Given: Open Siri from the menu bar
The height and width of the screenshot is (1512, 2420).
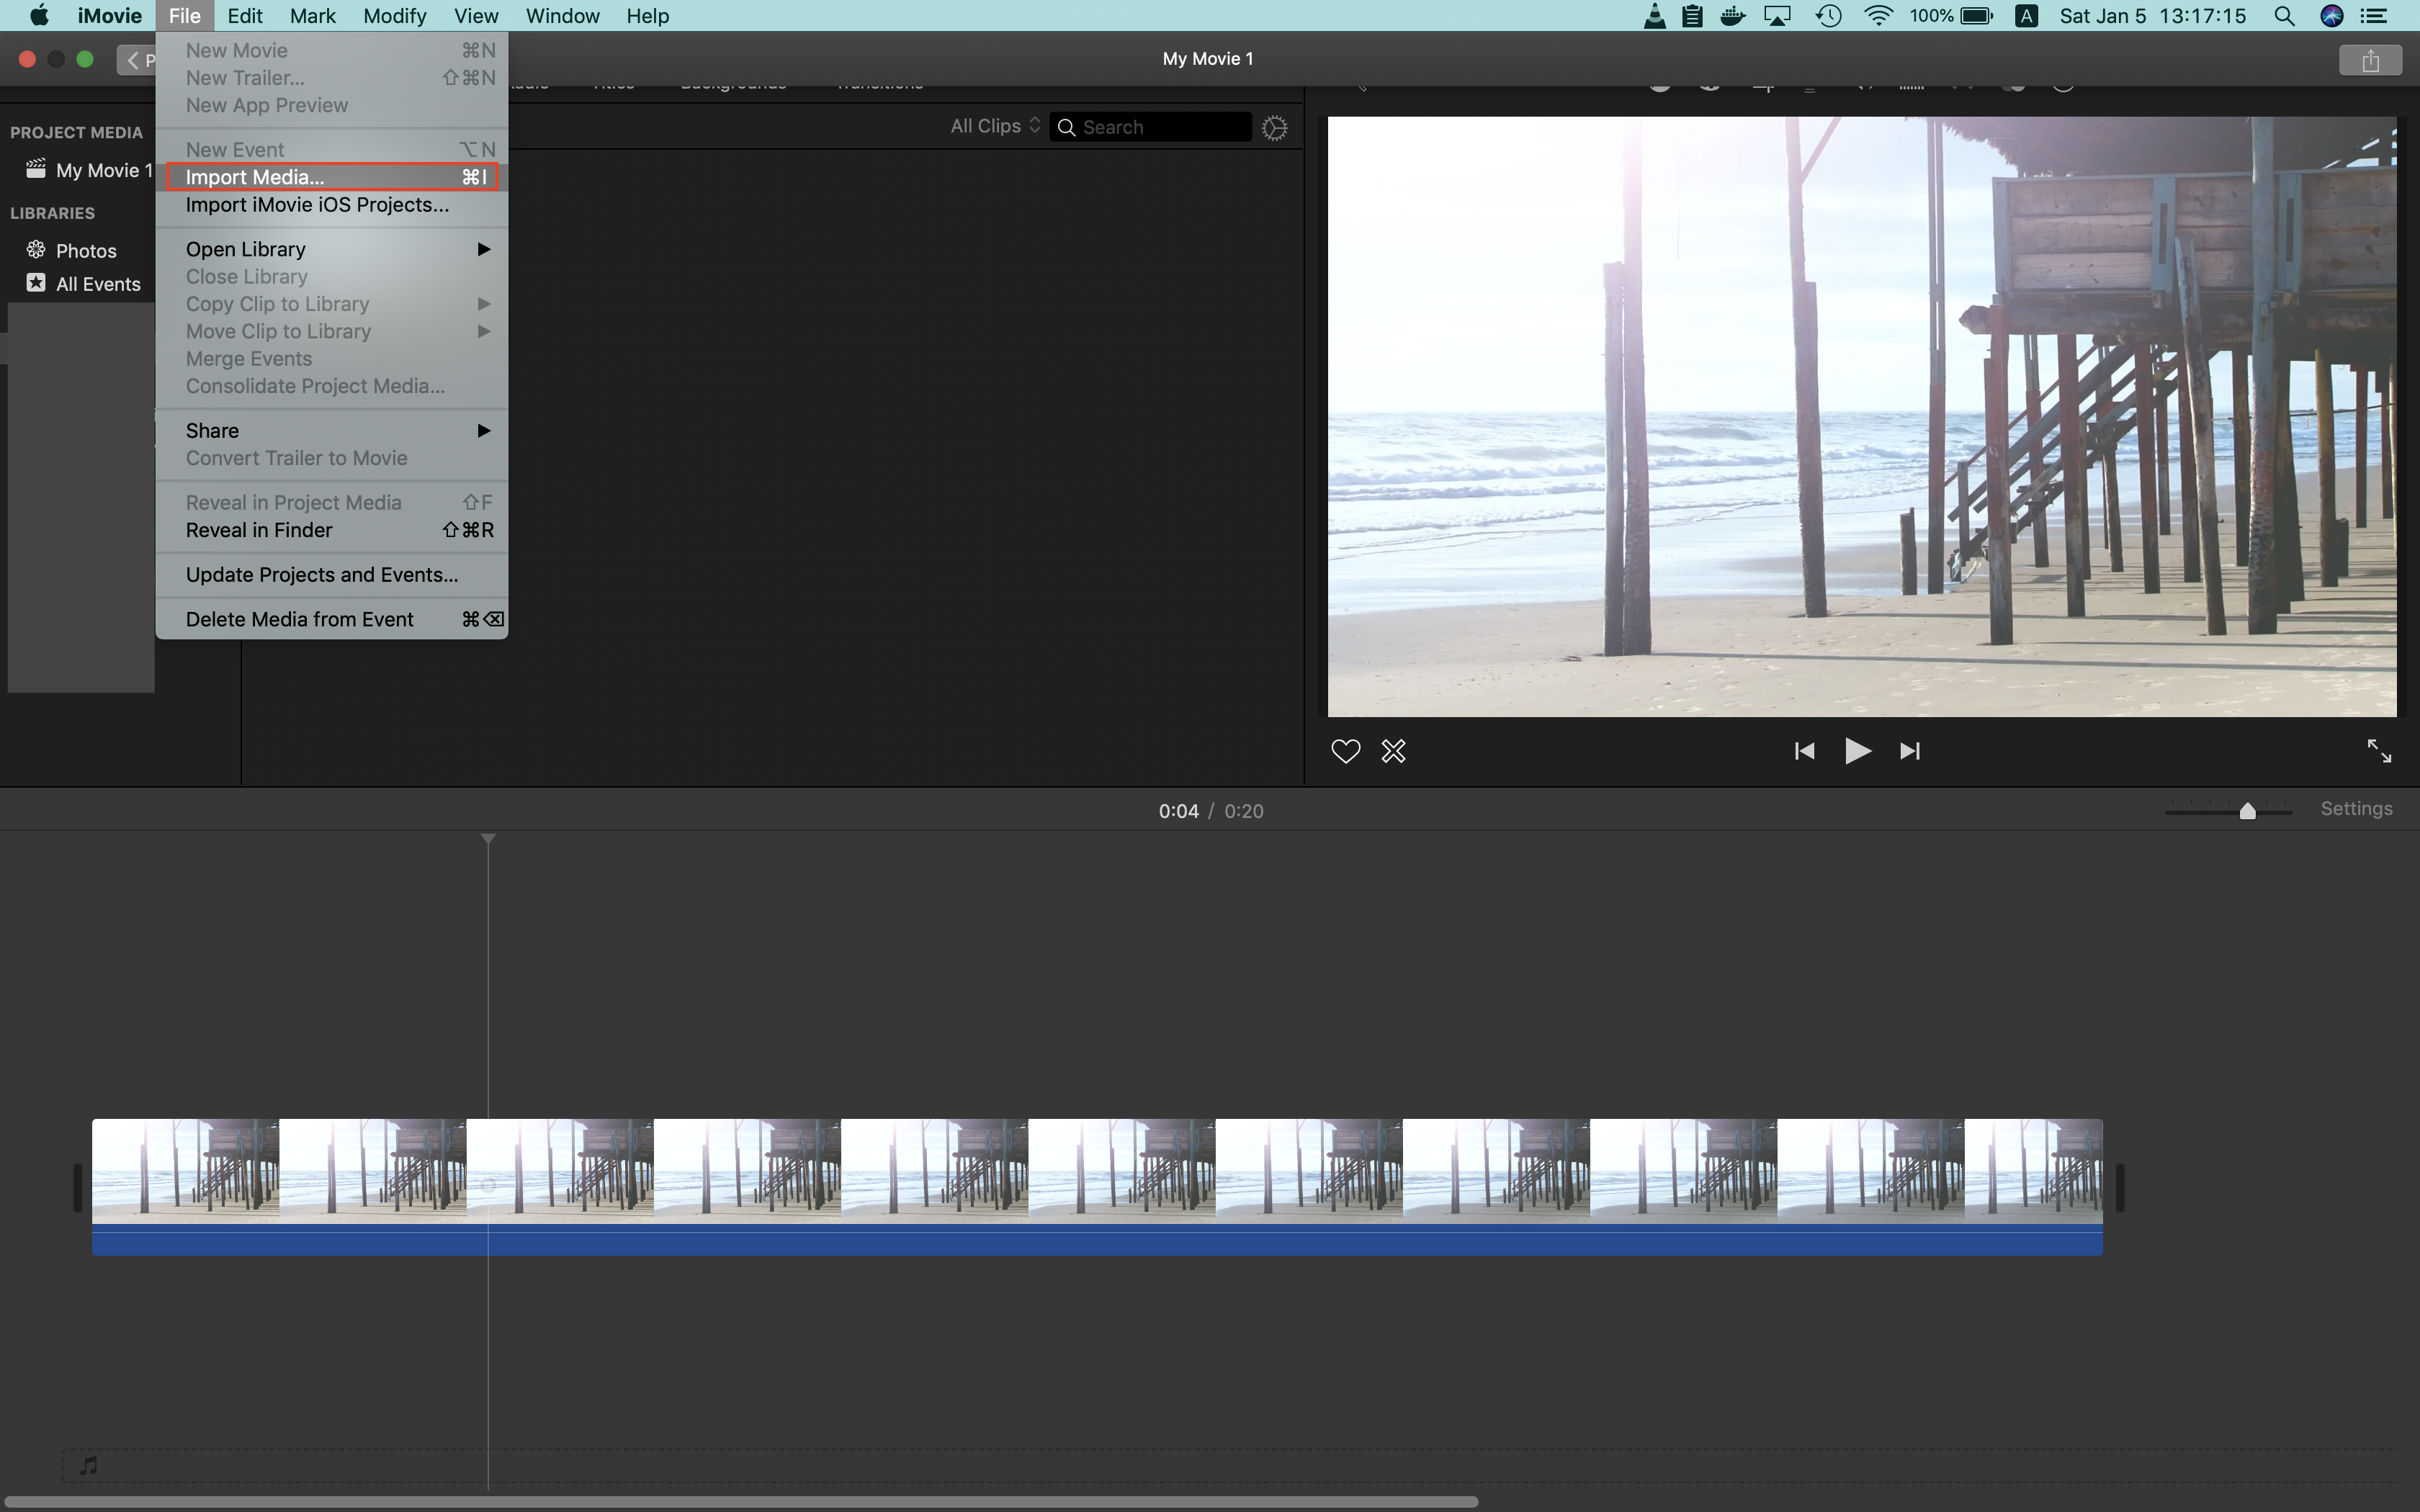Looking at the screenshot, I should (2332, 16).
